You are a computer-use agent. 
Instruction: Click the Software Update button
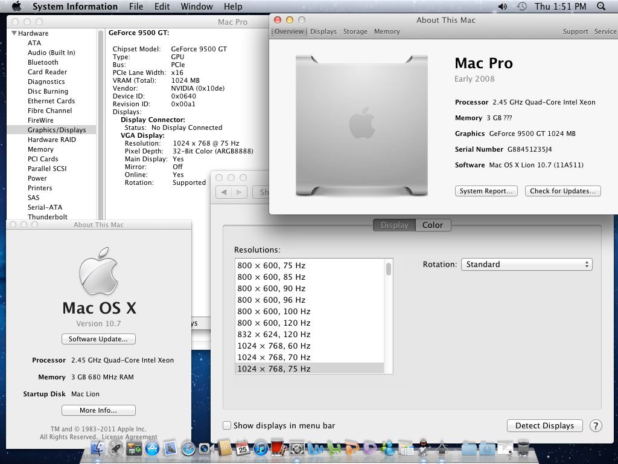click(98, 339)
